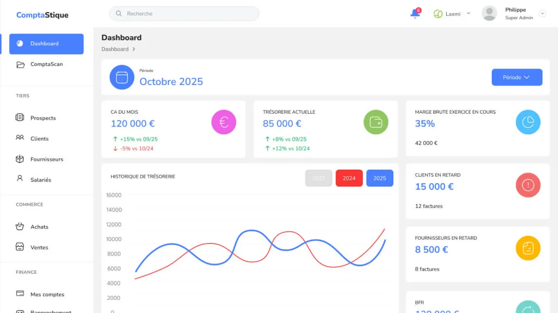Click the Fournisseurs box icon
558x313 pixels.
point(20,159)
